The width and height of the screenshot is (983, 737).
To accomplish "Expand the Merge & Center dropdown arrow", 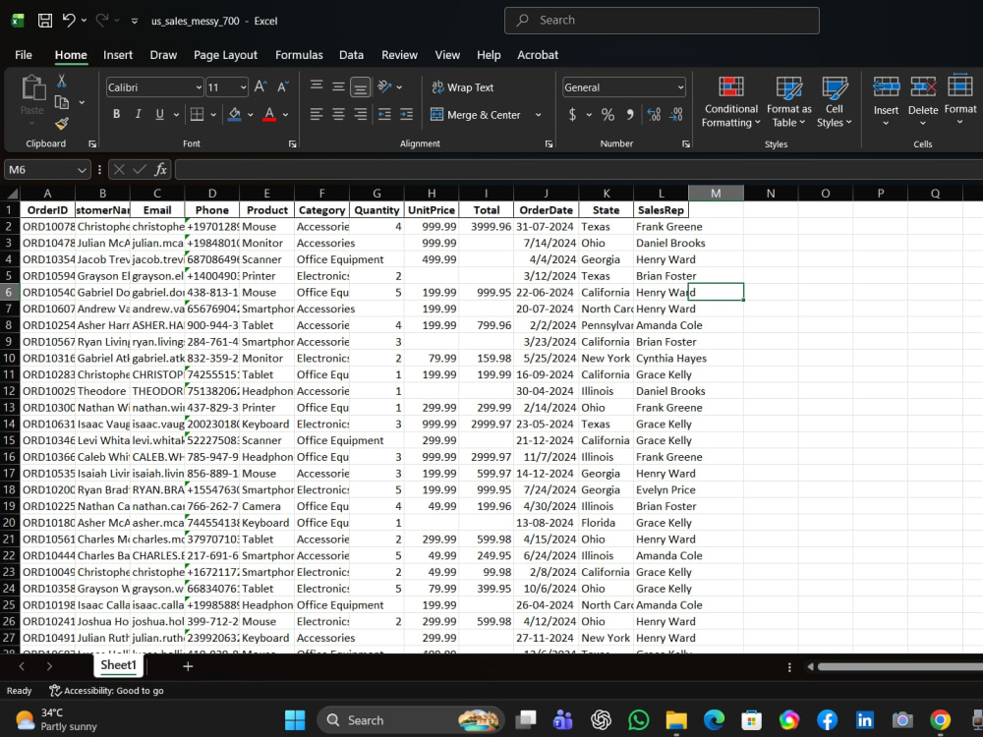I will coord(538,115).
